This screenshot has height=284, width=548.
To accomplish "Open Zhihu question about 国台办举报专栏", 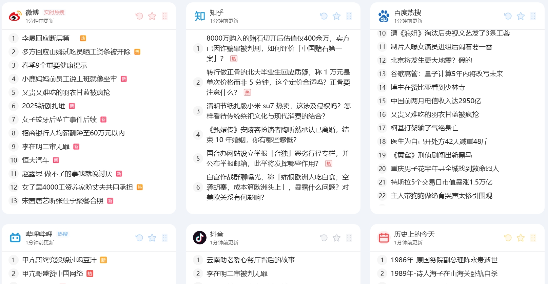I will pyautogui.click(x=278, y=158).
